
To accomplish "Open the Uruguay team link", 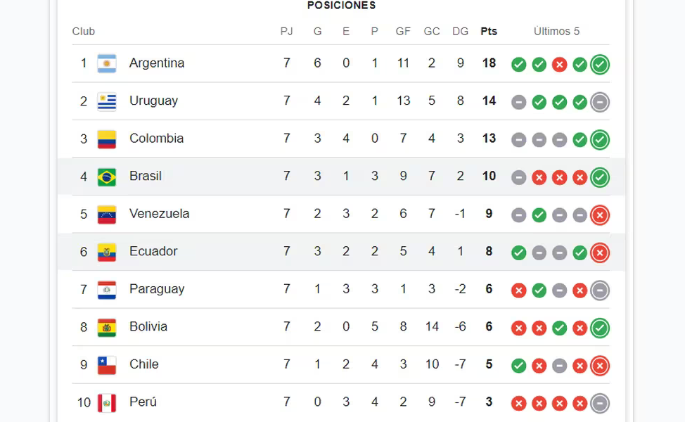I will 153,101.
